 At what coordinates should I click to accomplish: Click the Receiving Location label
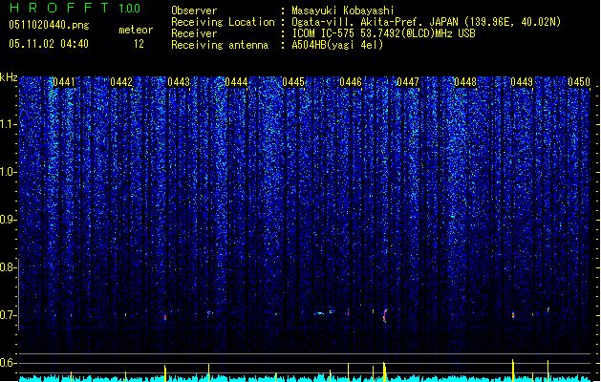pyautogui.click(x=223, y=22)
